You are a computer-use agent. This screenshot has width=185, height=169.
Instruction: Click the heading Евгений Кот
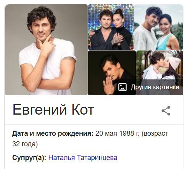point(53,110)
